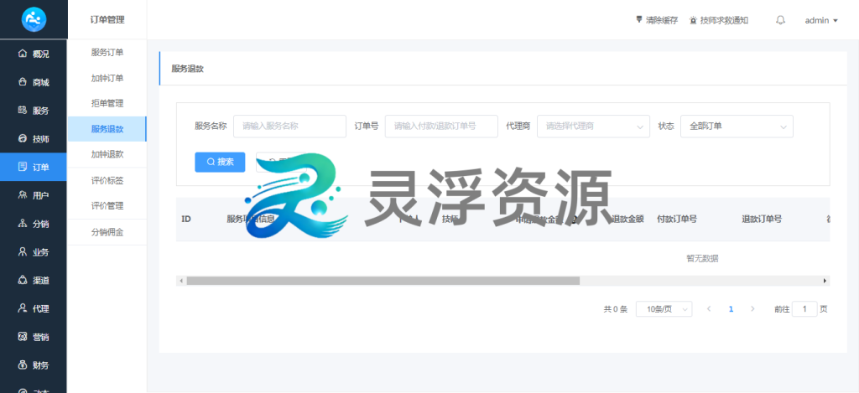
Task: Go to next page arrow
Action: click(752, 308)
